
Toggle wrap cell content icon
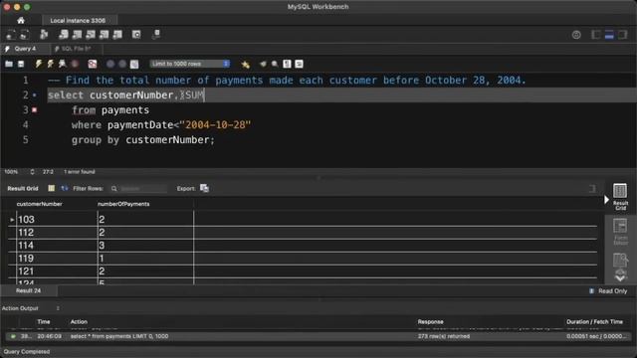pos(64,188)
